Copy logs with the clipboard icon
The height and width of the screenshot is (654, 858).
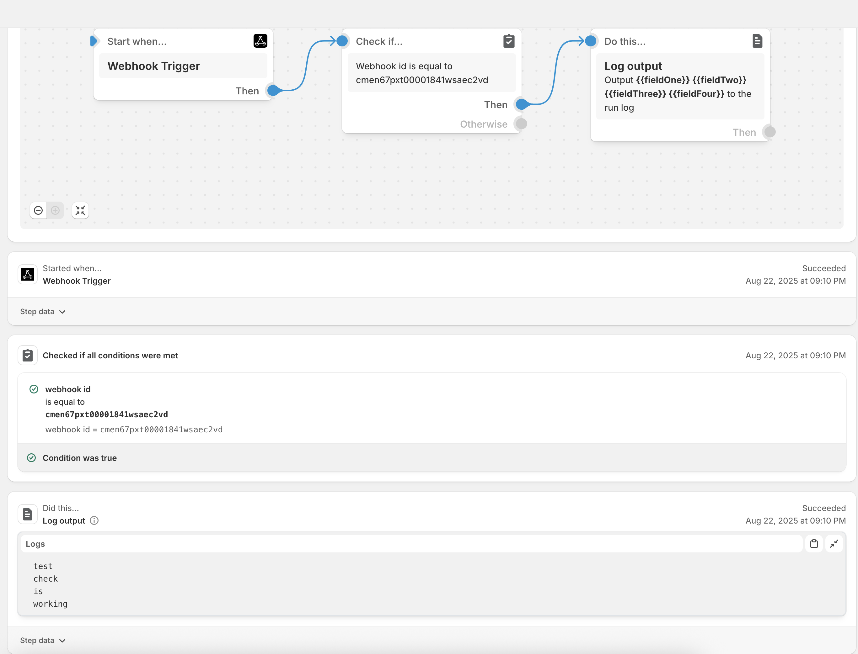[814, 544]
